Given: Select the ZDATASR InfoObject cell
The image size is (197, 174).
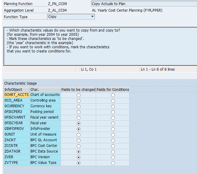Looking at the screenshot, I should [x=16, y=151].
